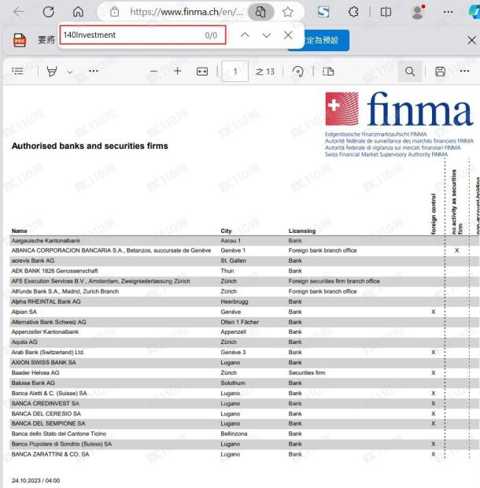Select Banca dello Stato del Cantone Ticino
Screen dimensions: 480x488
[59, 434]
